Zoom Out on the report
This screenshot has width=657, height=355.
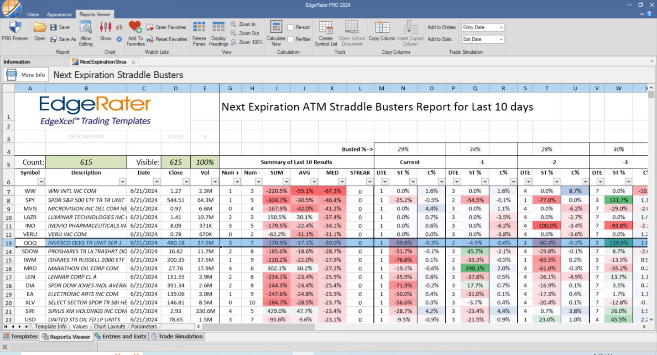(x=244, y=33)
